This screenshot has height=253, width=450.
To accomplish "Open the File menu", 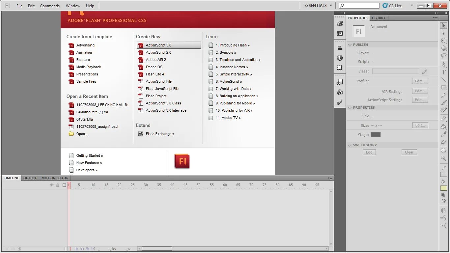I will tap(19, 6).
